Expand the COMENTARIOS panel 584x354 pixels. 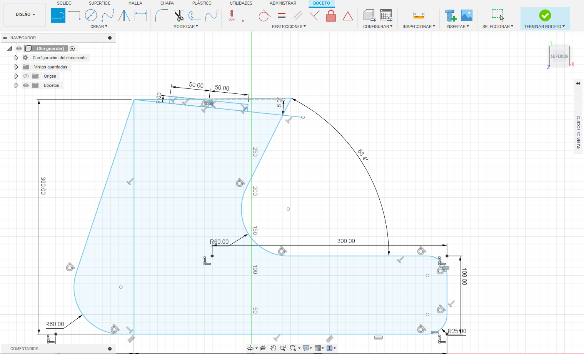coord(110,349)
